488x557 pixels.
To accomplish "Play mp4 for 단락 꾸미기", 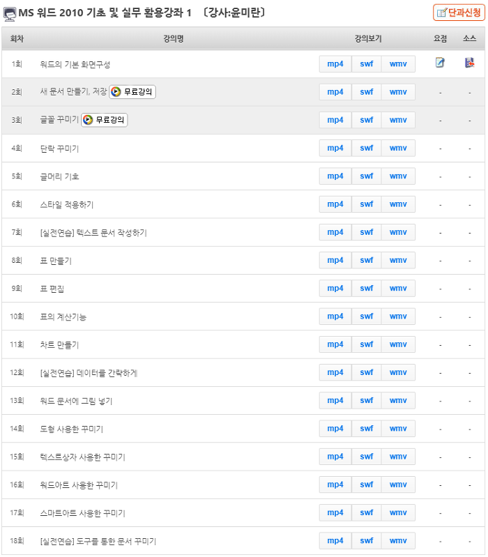I will tap(335, 148).
